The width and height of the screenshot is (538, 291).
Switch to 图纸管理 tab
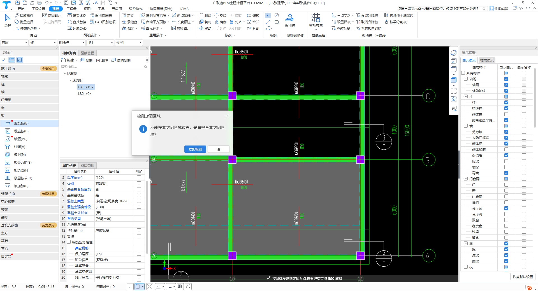87,53
